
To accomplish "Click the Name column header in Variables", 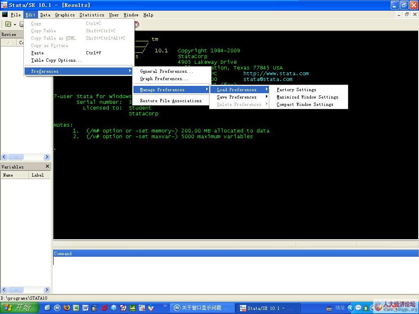I will pos(8,175).
